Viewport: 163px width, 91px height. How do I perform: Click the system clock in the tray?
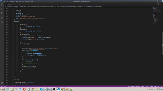coord(158,89)
